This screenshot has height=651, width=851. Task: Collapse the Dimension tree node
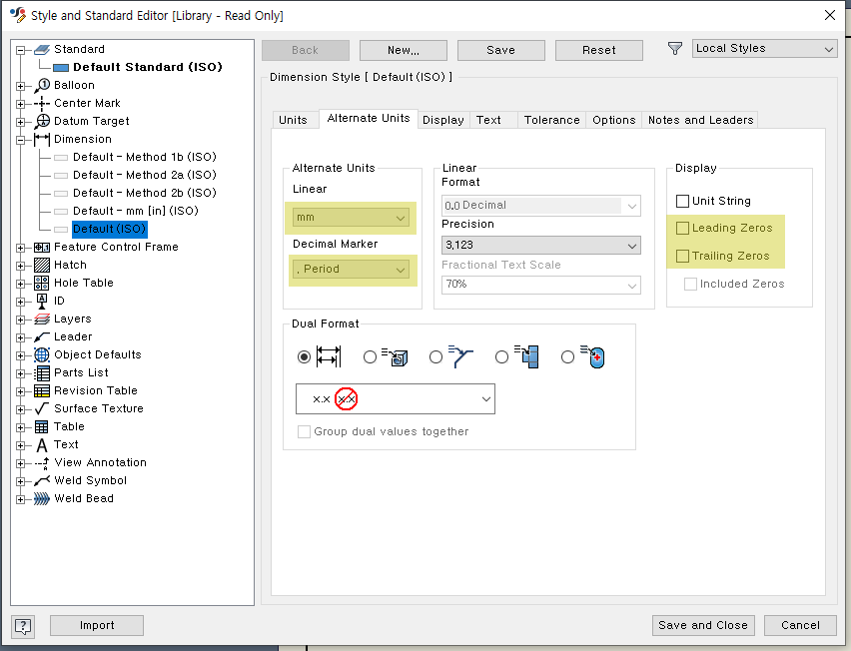pos(21,140)
